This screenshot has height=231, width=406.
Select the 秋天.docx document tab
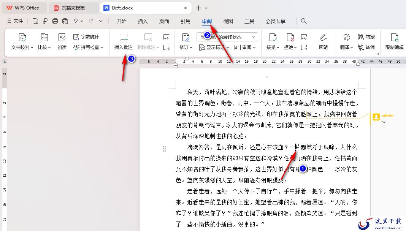146,8
